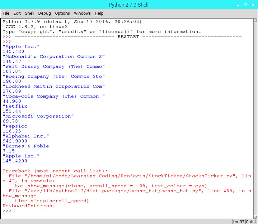
Task: Open the Options menu
Action: pos(62,13)
